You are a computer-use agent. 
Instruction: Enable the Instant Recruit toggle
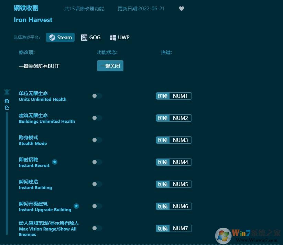pos(96,162)
